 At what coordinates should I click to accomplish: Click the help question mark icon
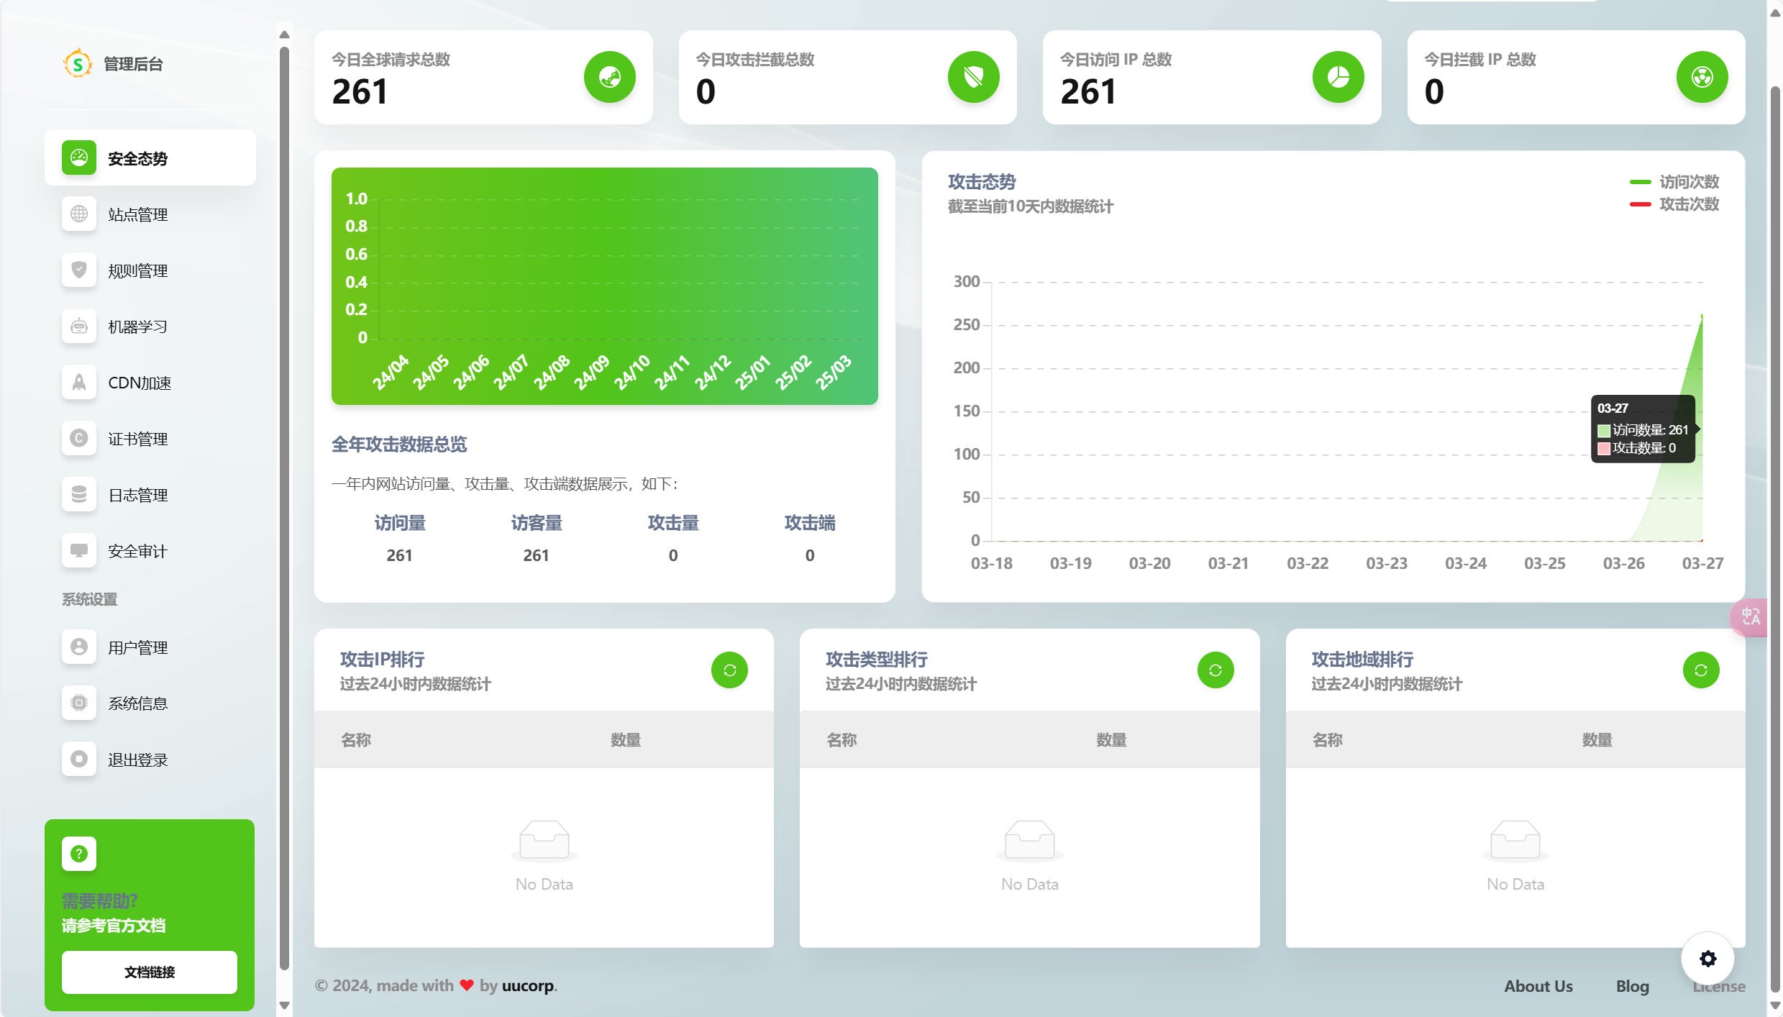[x=79, y=854]
